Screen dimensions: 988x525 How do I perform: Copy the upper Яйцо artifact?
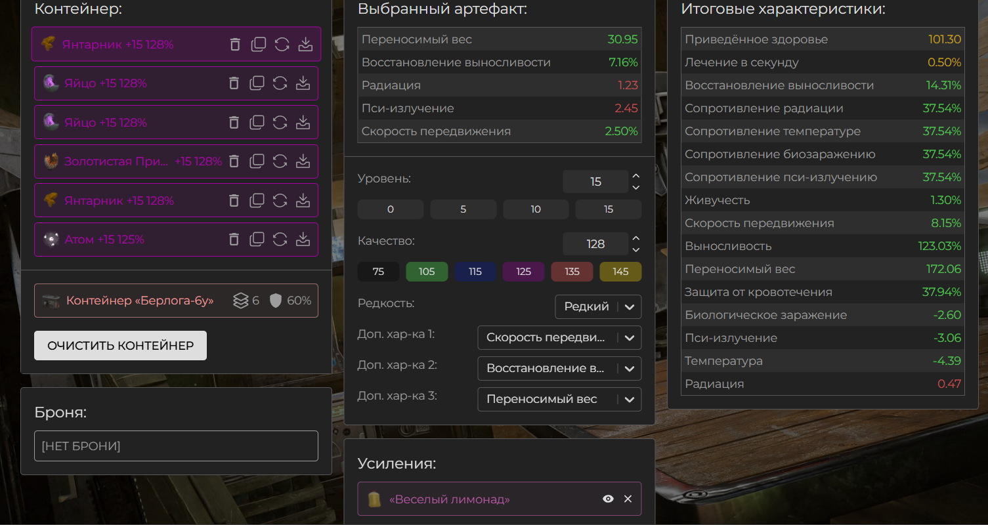click(257, 83)
